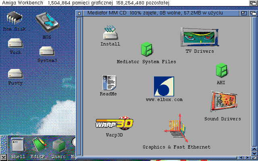This screenshot has height=161, width=258.
Task: Select the Pusty disk icon
Action: 15,73
